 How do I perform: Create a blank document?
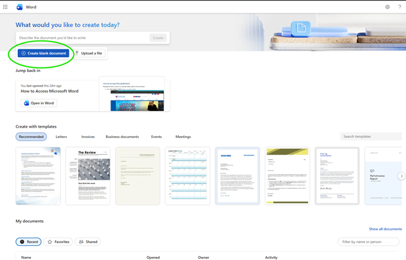point(43,53)
